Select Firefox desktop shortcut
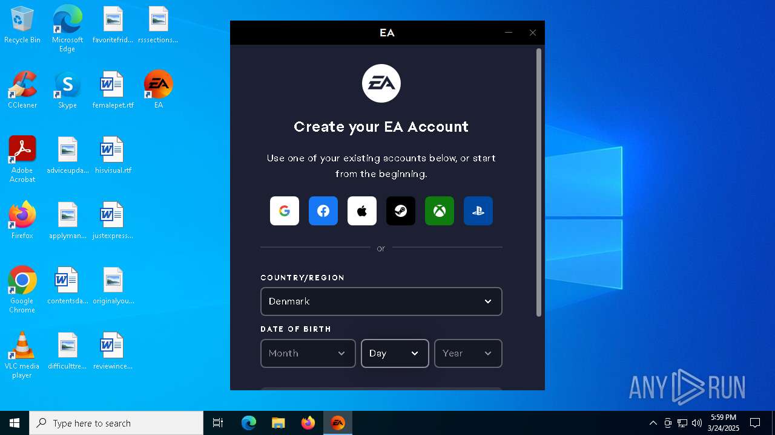This screenshot has height=435, width=775. (x=22, y=221)
